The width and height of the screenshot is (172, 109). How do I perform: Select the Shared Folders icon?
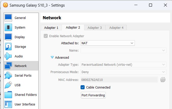tap(8, 95)
